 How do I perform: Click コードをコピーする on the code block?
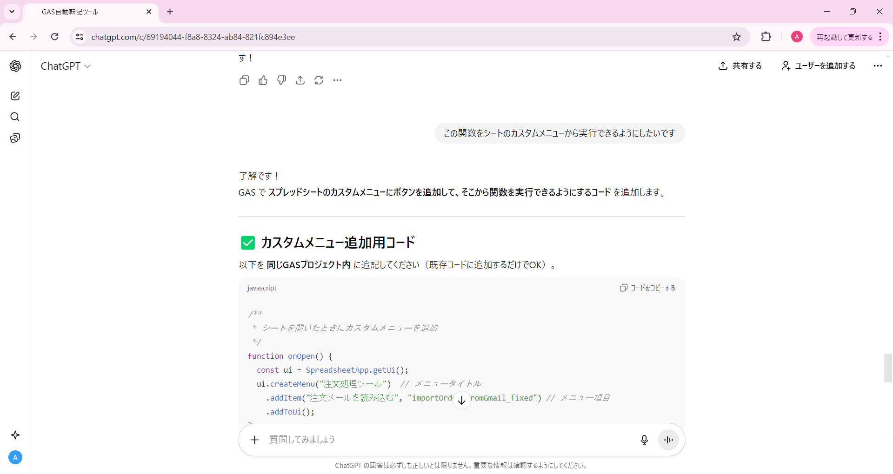(x=647, y=288)
